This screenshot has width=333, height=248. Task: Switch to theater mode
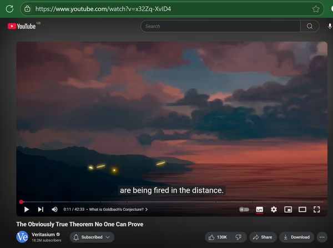[x=302, y=210]
